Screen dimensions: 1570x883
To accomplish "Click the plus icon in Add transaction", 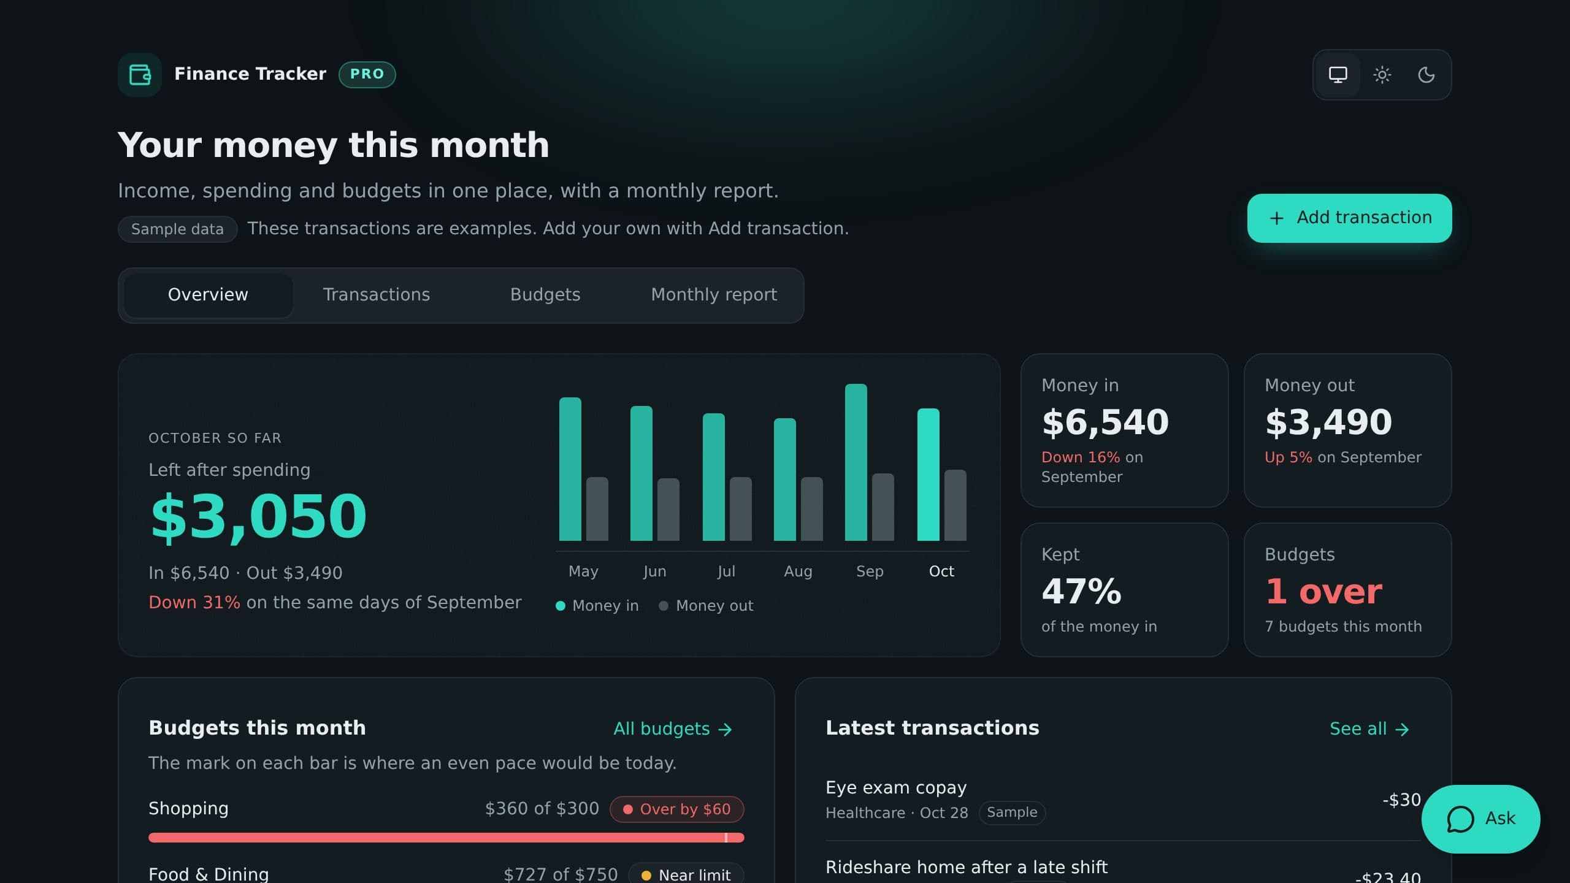I will click(x=1276, y=218).
